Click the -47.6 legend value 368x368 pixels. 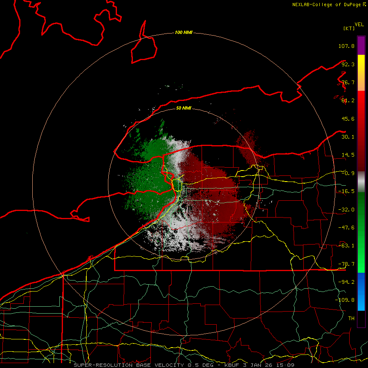tap(346, 228)
